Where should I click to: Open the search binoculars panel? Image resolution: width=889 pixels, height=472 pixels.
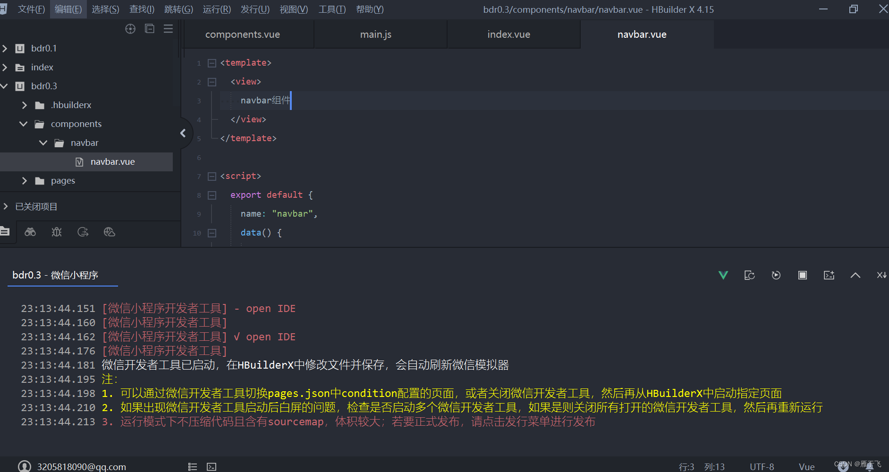point(30,232)
